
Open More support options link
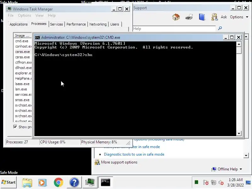click(119, 162)
